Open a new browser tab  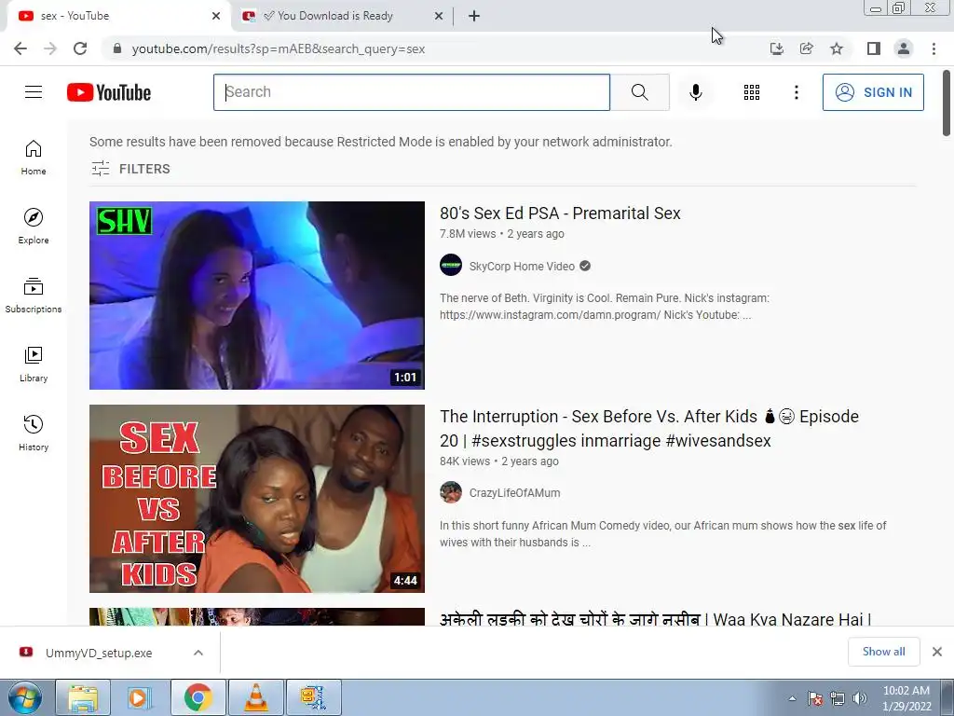[x=474, y=16]
